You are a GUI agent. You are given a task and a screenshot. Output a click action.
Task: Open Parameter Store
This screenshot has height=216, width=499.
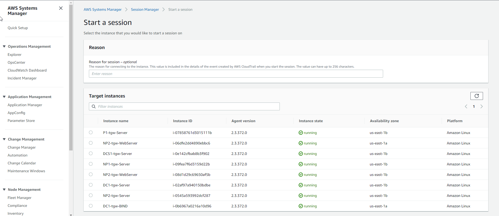tap(21, 121)
